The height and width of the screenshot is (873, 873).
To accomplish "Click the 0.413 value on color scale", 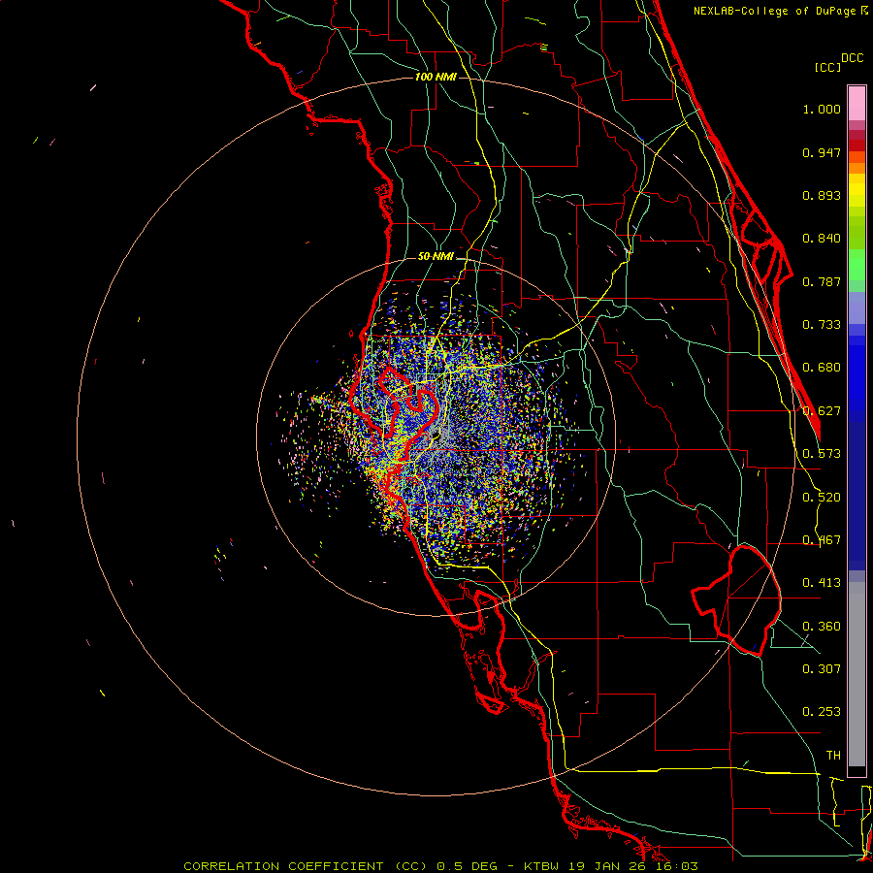I will click(822, 583).
